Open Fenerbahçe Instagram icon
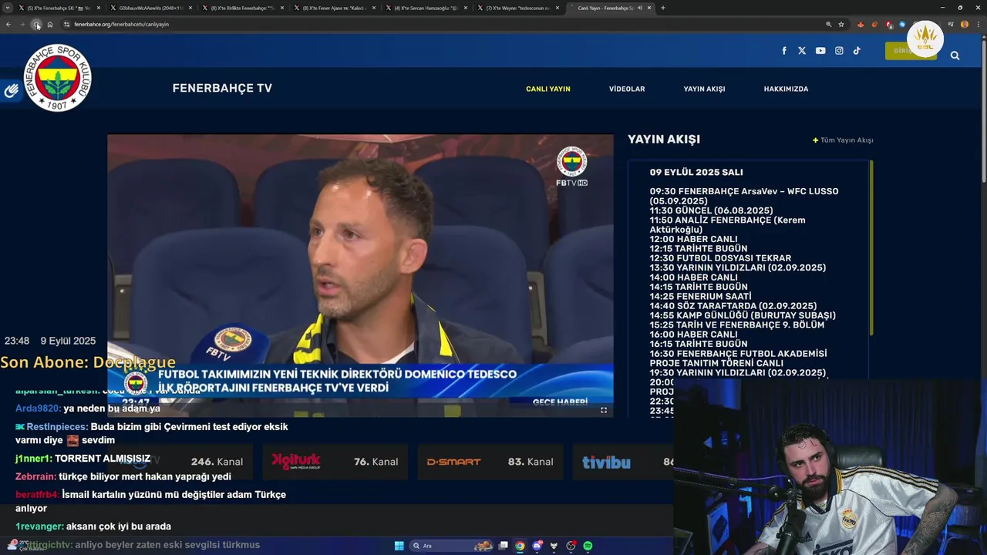The image size is (987, 555). tap(839, 51)
